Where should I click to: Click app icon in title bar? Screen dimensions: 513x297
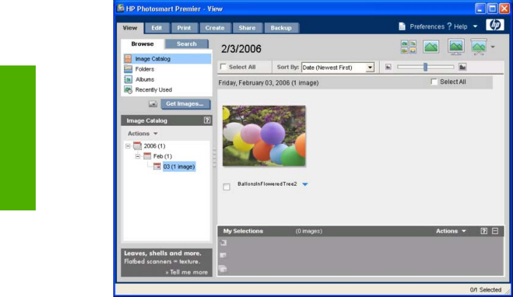pyautogui.click(x=120, y=9)
